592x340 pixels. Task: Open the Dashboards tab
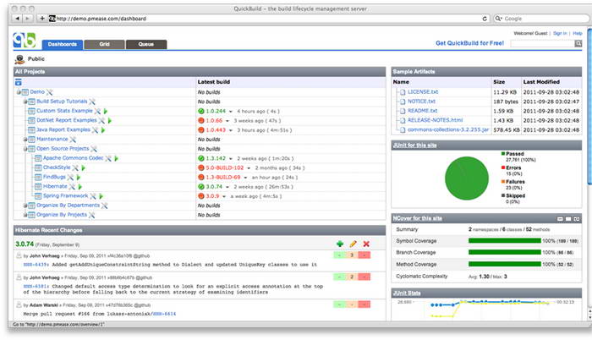[x=63, y=44]
